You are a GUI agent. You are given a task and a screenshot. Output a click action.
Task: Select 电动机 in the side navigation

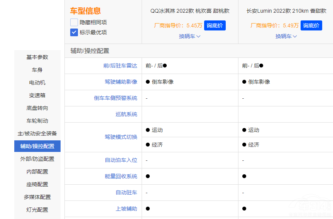coord(37,83)
